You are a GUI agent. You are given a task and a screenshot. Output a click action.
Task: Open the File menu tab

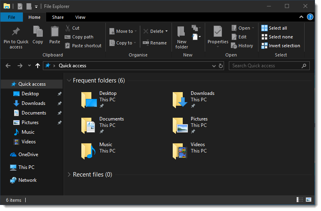pos(12,17)
